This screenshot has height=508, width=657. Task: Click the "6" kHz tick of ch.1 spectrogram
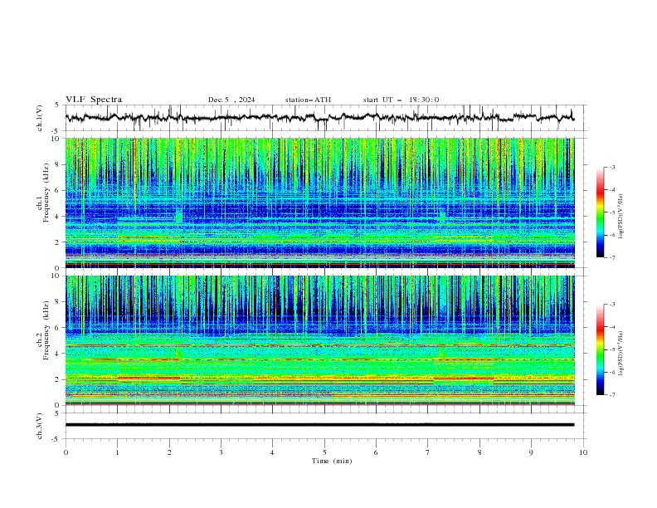pos(58,190)
